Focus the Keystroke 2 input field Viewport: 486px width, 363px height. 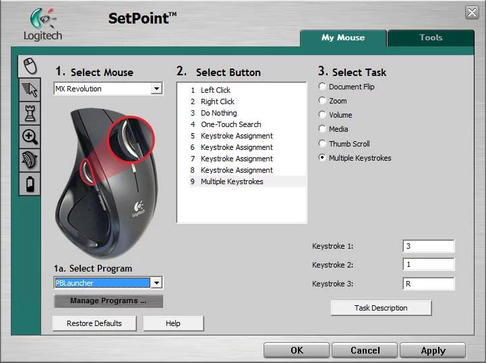pyautogui.click(x=429, y=265)
